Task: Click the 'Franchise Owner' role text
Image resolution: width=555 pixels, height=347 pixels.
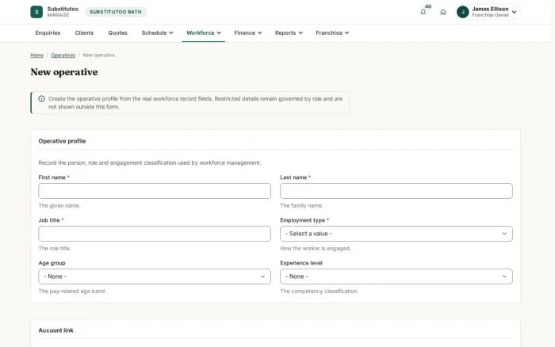Action: click(490, 15)
